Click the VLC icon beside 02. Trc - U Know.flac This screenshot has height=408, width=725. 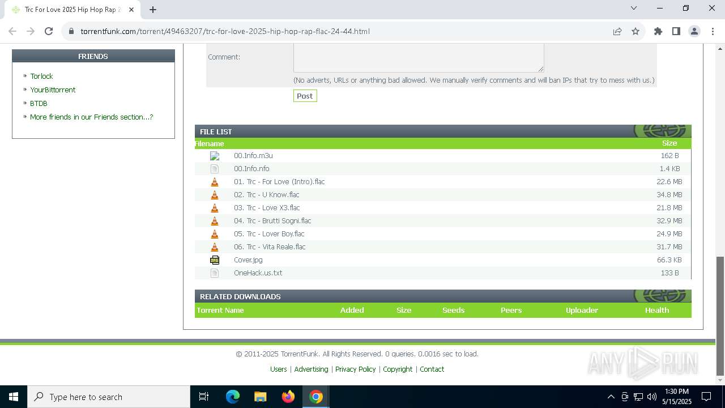[x=215, y=195]
